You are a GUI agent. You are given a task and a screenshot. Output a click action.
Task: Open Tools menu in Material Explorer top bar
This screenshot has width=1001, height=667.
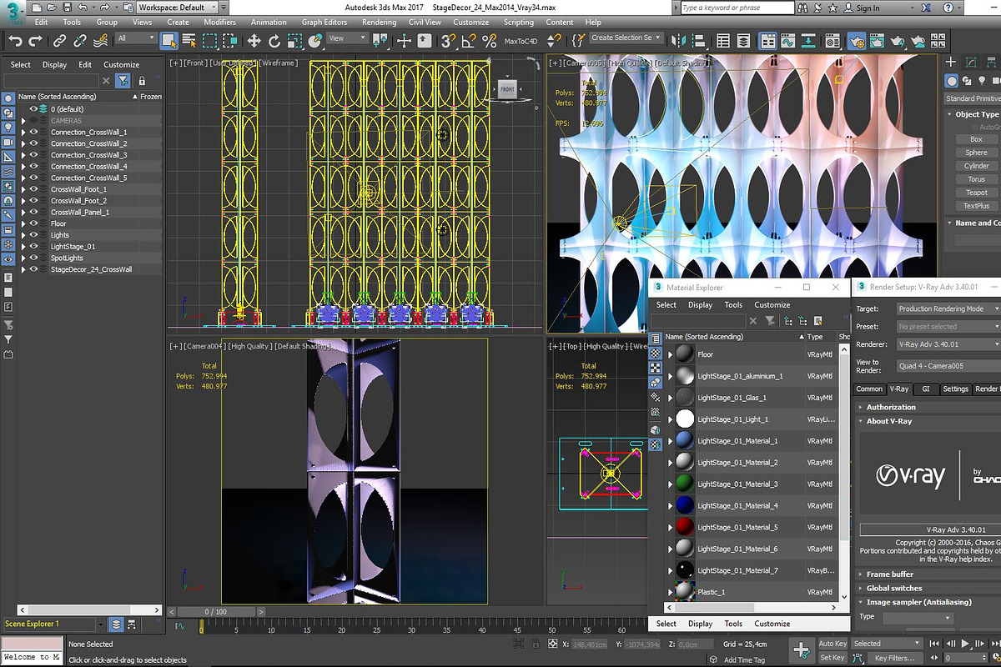(x=733, y=305)
